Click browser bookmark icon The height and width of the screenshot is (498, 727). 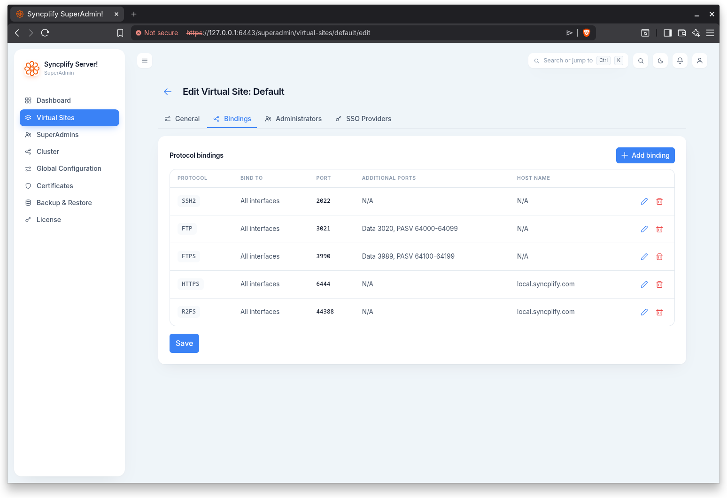(120, 33)
